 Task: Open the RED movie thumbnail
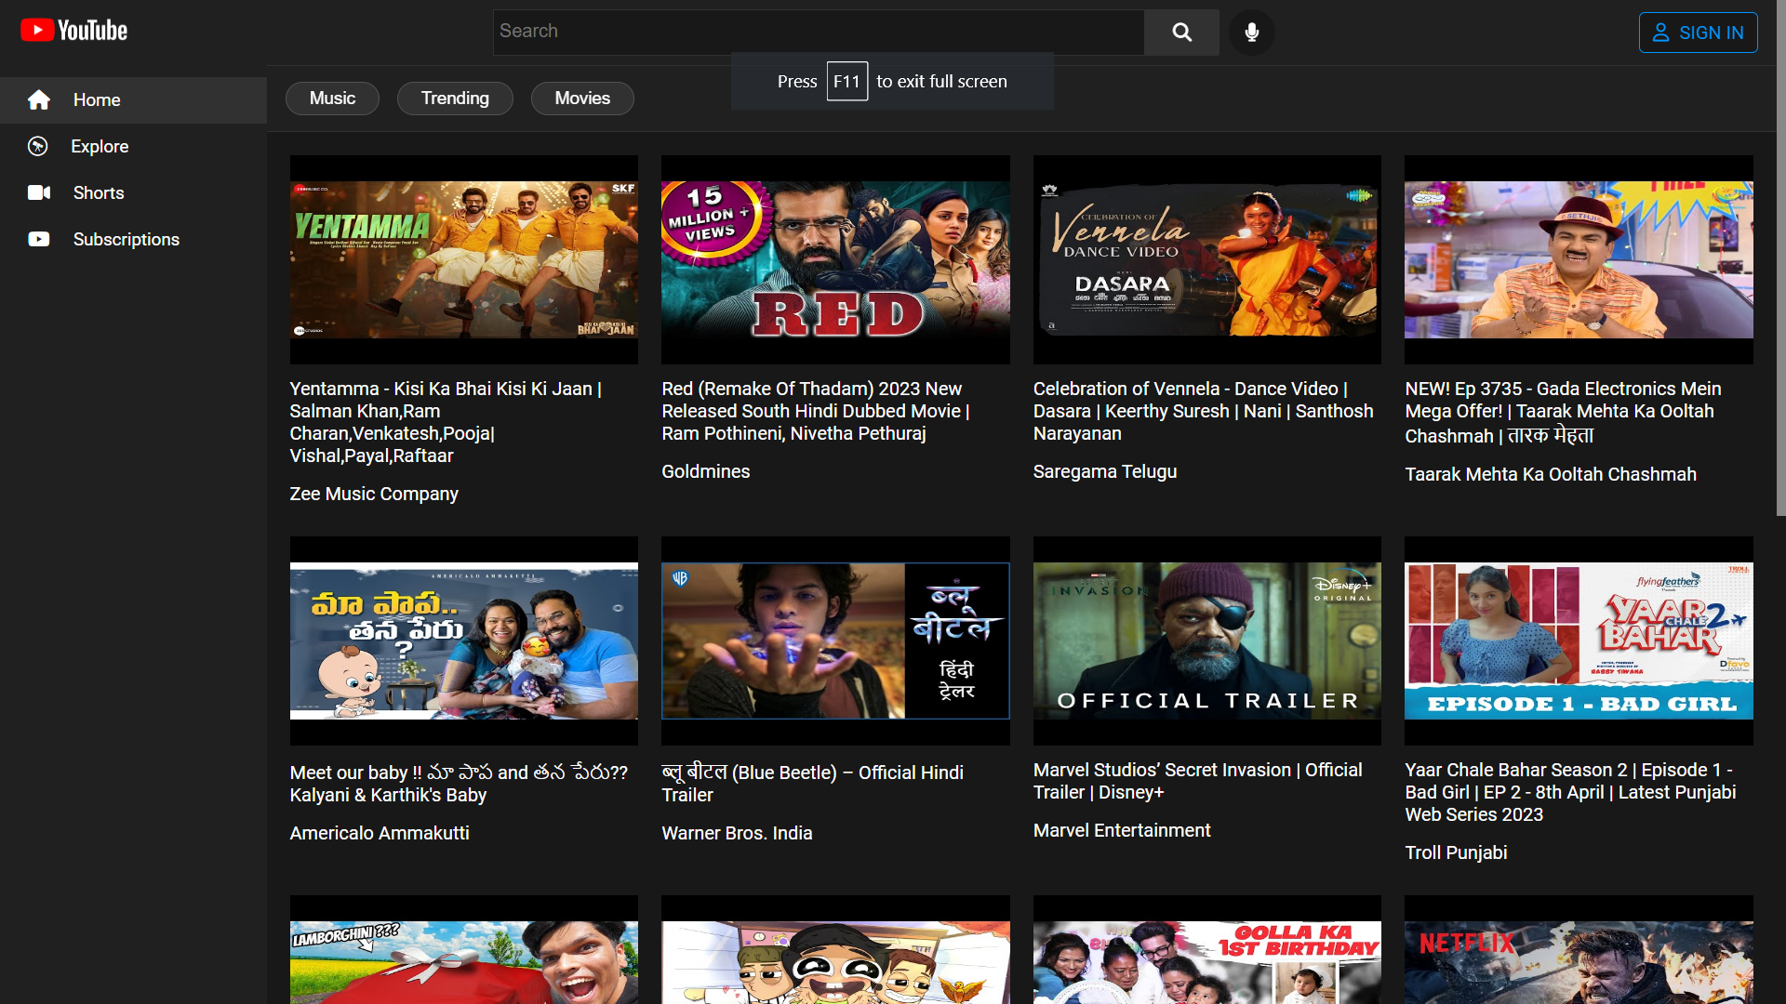tap(835, 259)
